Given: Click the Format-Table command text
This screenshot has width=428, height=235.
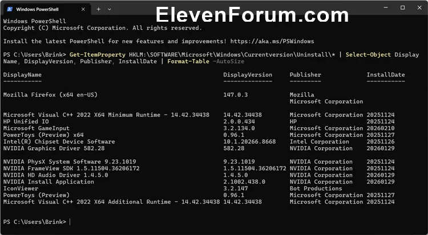Looking at the screenshot, I should click(188, 62).
